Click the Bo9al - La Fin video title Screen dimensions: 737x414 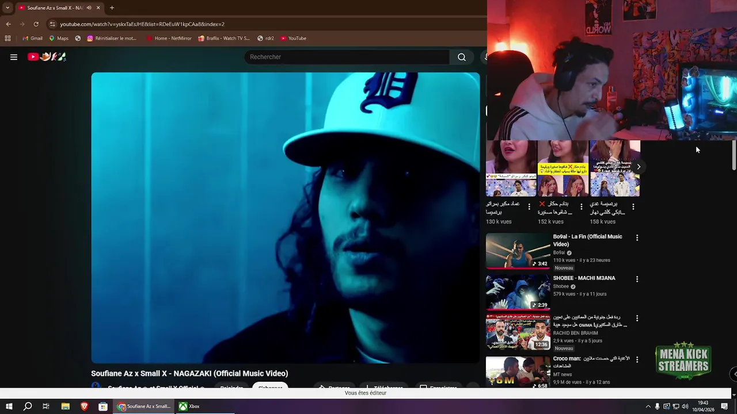(x=587, y=240)
